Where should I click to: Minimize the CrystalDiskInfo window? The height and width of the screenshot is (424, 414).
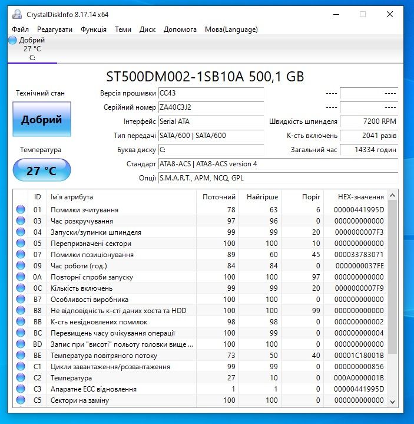tap(336, 14)
